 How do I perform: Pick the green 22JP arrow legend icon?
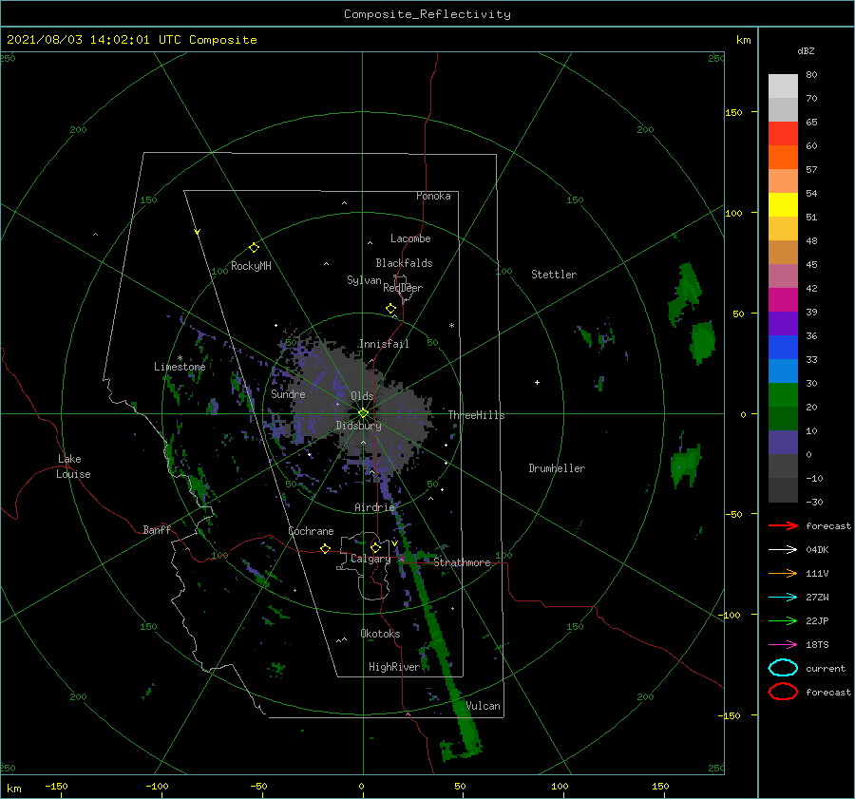click(783, 620)
